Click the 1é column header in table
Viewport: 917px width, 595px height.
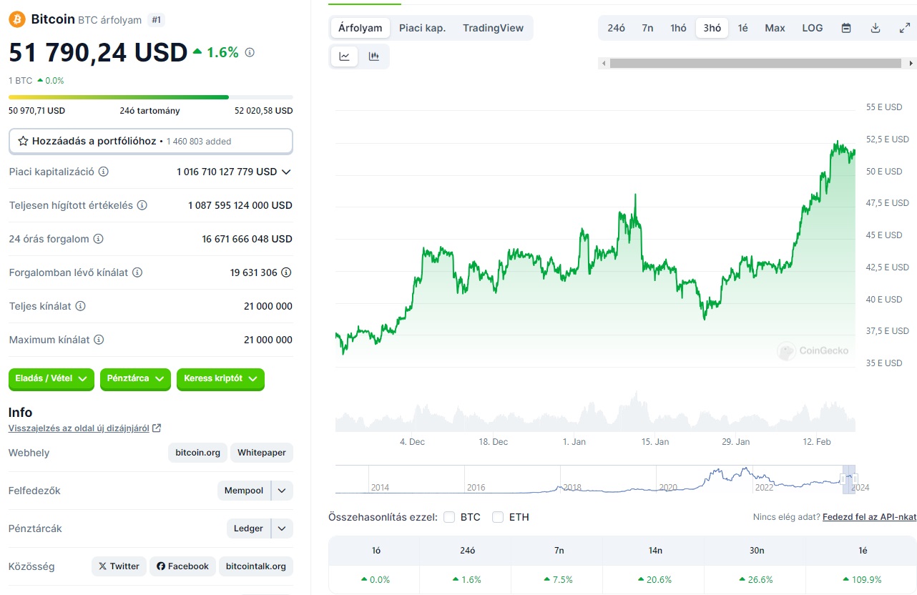click(863, 551)
